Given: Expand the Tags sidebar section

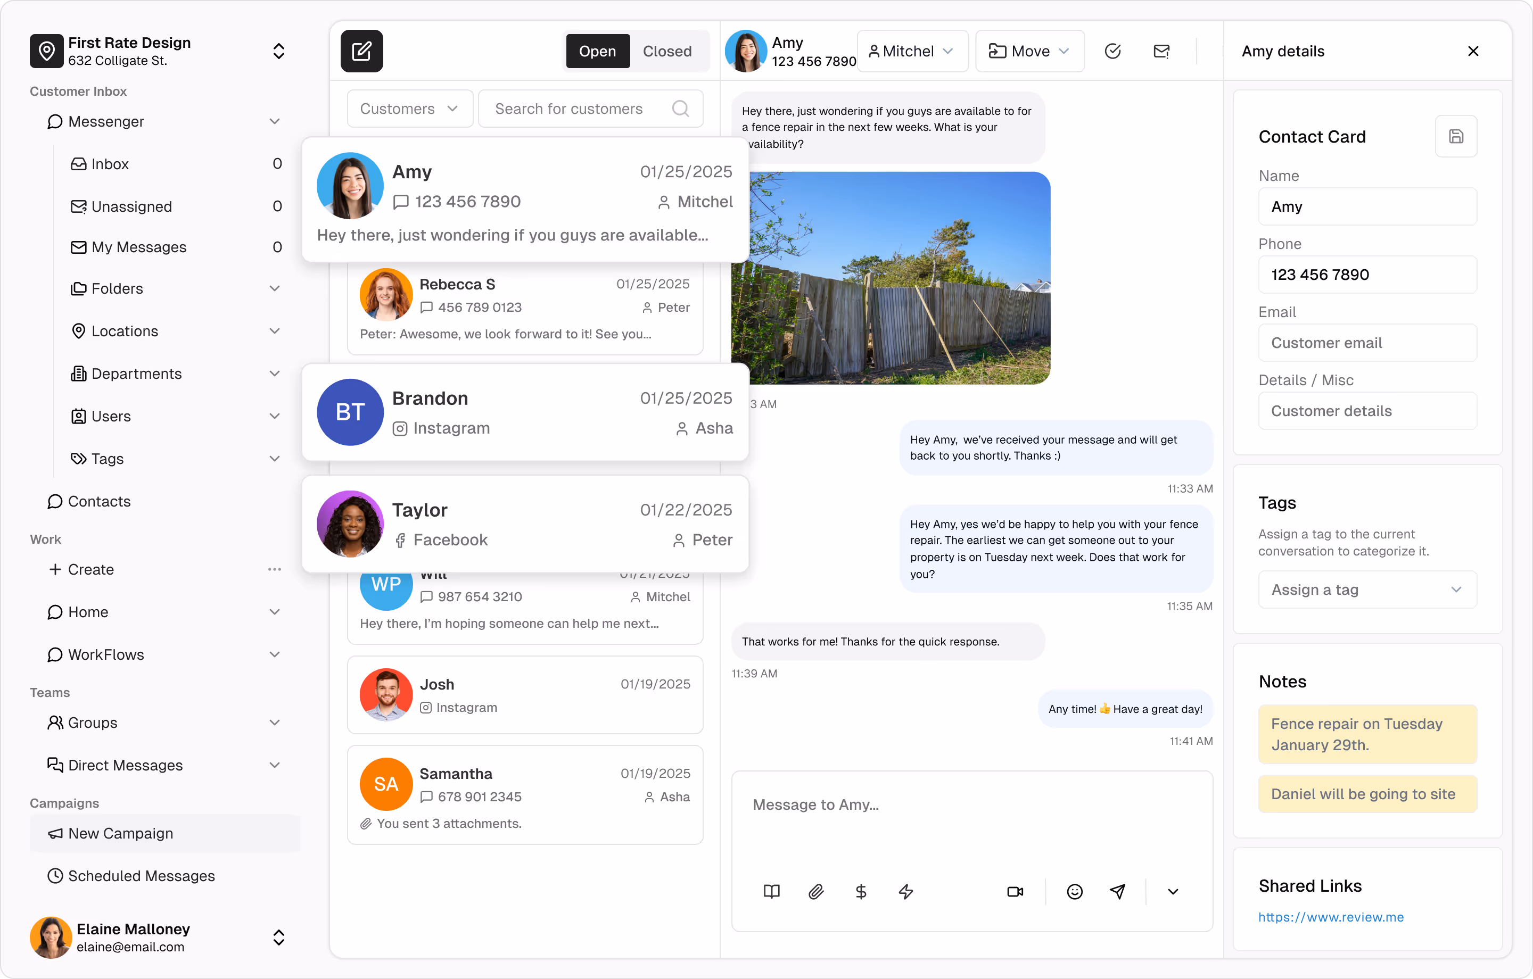Looking at the screenshot, I should pyautogui.click(x=274, y=458).
